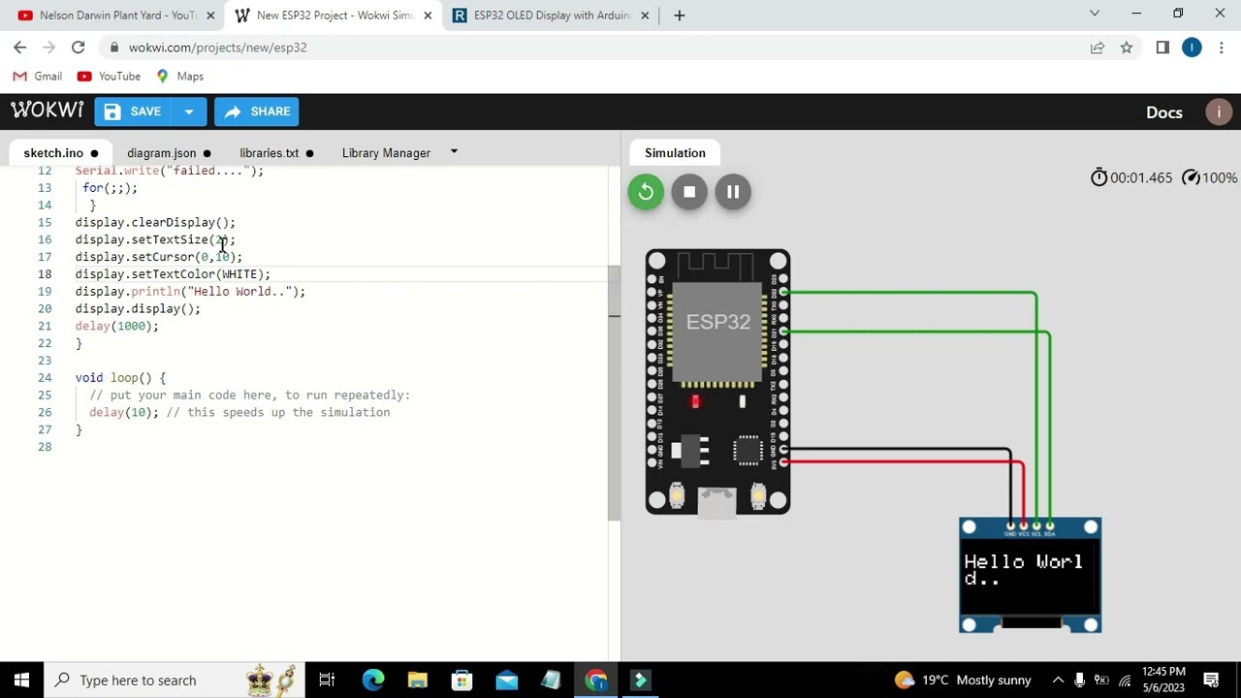Switch to diagram.json tab
Viewport: 1241px width, 698px height.
(x=169, y=153)
